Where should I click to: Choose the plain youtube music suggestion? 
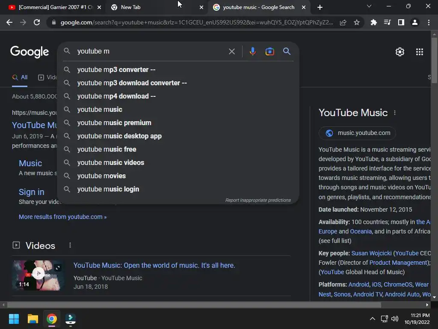[x=178, y=109]
